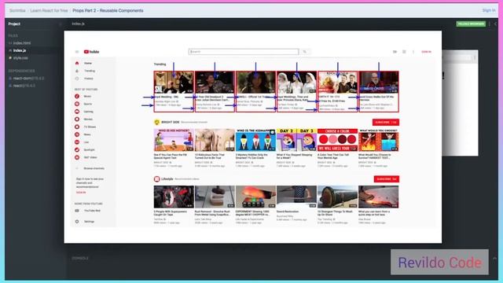The image size is (503, 283).
Task: Select the Movies icon under Best of YouTube
Action: pos(77,119)
